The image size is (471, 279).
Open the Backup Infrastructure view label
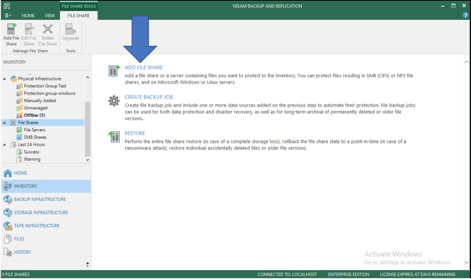coord(40,199)
